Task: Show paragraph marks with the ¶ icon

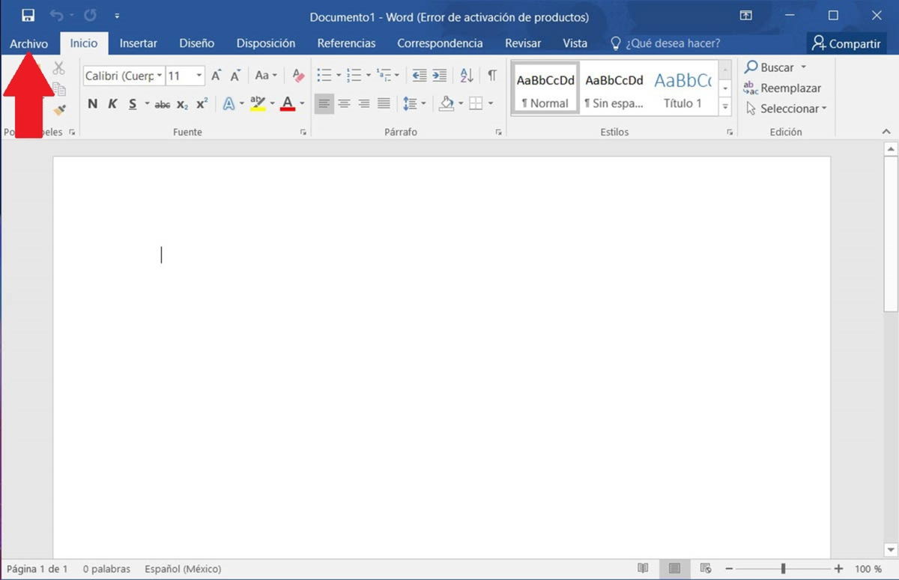Action: pos(491,75)
